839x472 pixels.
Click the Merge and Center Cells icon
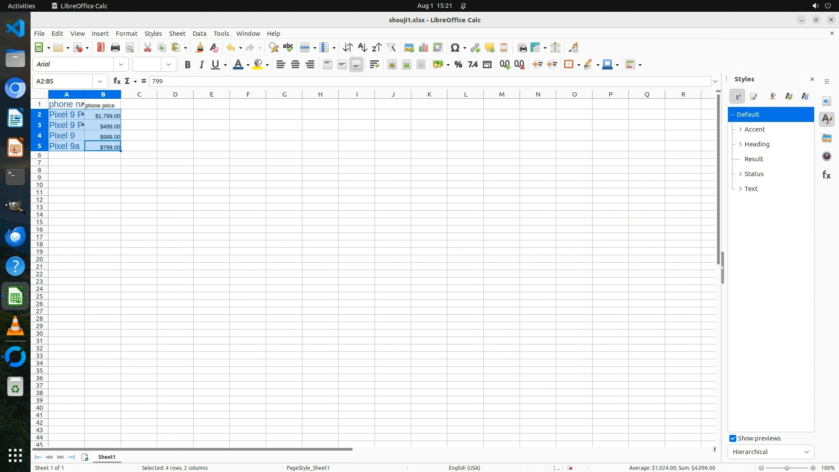(392, 65)
